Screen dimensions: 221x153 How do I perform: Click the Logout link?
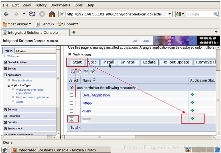click(147, 41)
